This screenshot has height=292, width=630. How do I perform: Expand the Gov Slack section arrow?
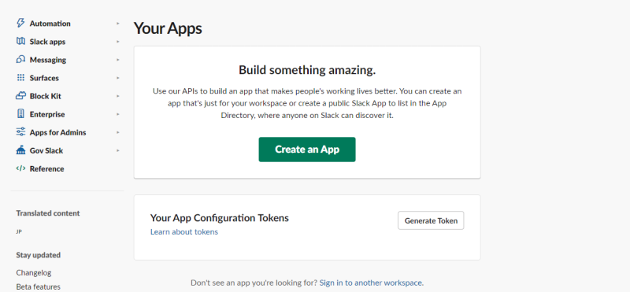point(117,150)
